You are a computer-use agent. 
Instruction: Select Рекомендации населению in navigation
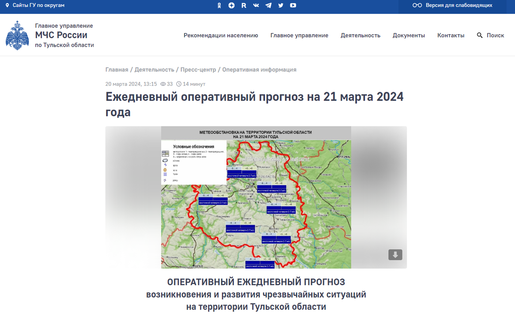[221, 35]
